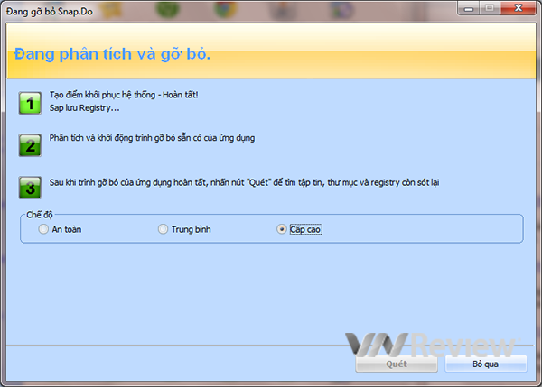This screenshot has width=542, height=387.
Task: Click the "Phân tích và khởi động trình gỡ bỏ" line
Action: (152, 138)
